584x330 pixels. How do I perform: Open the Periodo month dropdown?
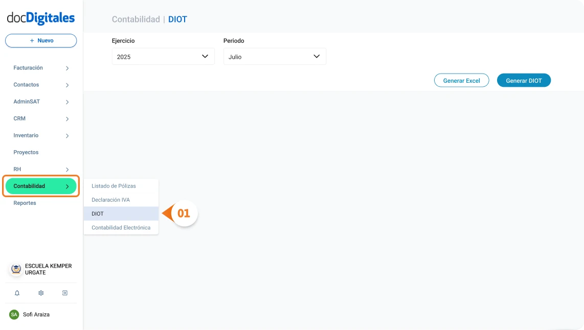275,57
